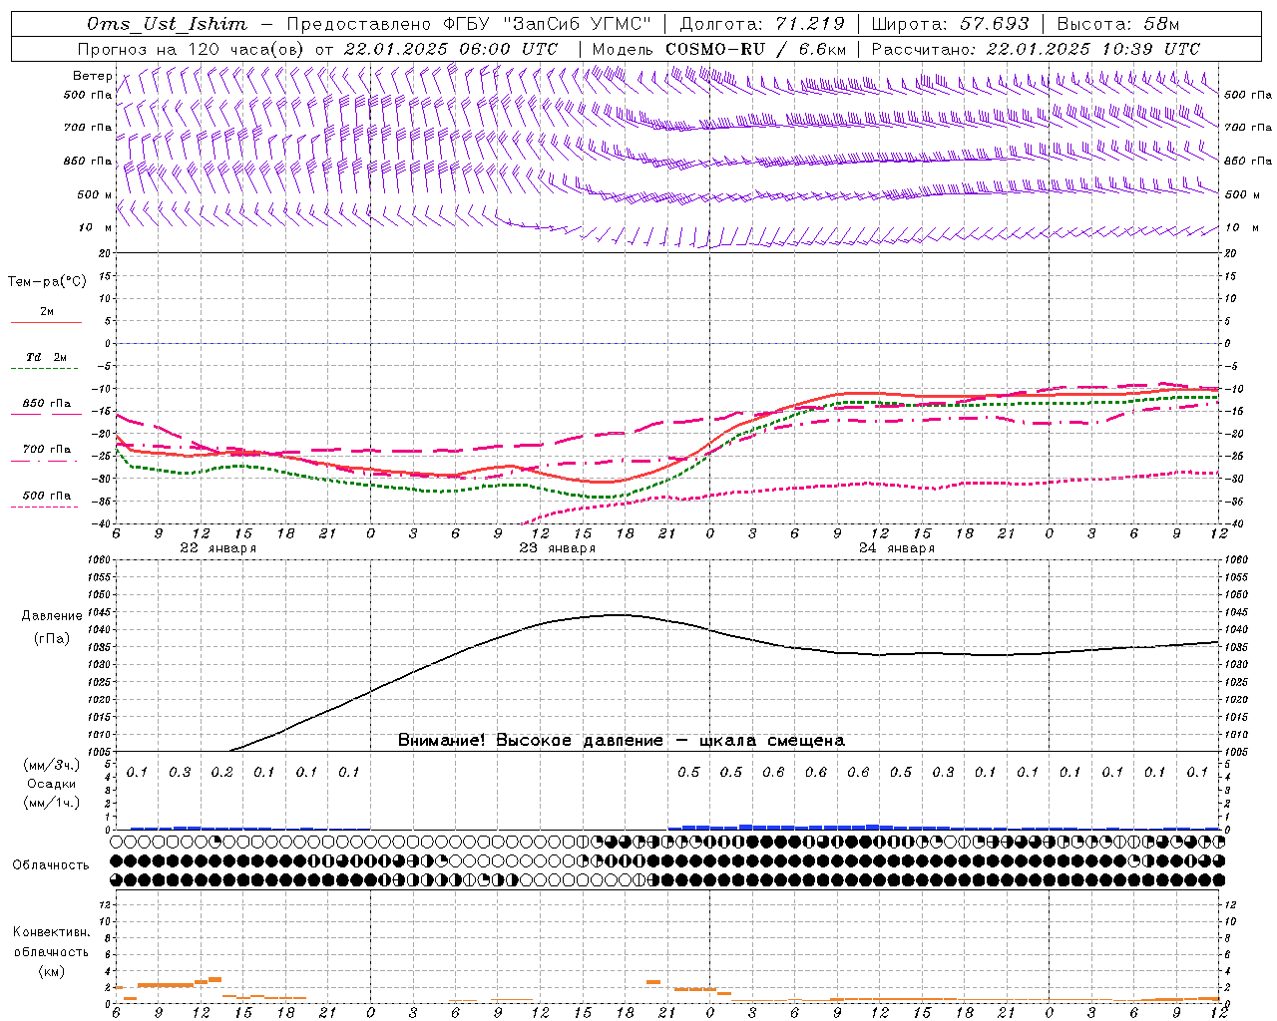Click the Осадки panel label

click(x=52, y=784)
